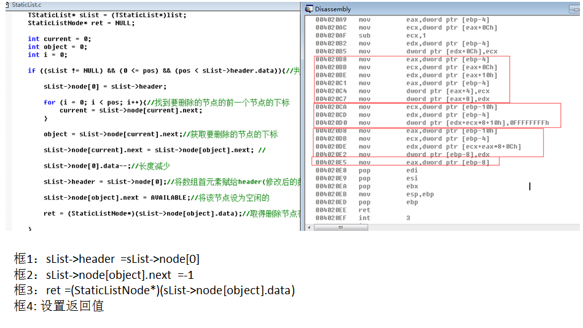583x328 pixels.
Task: Click line 'StaticListNode* ret = NULL;'
Action: coord(82,23)
